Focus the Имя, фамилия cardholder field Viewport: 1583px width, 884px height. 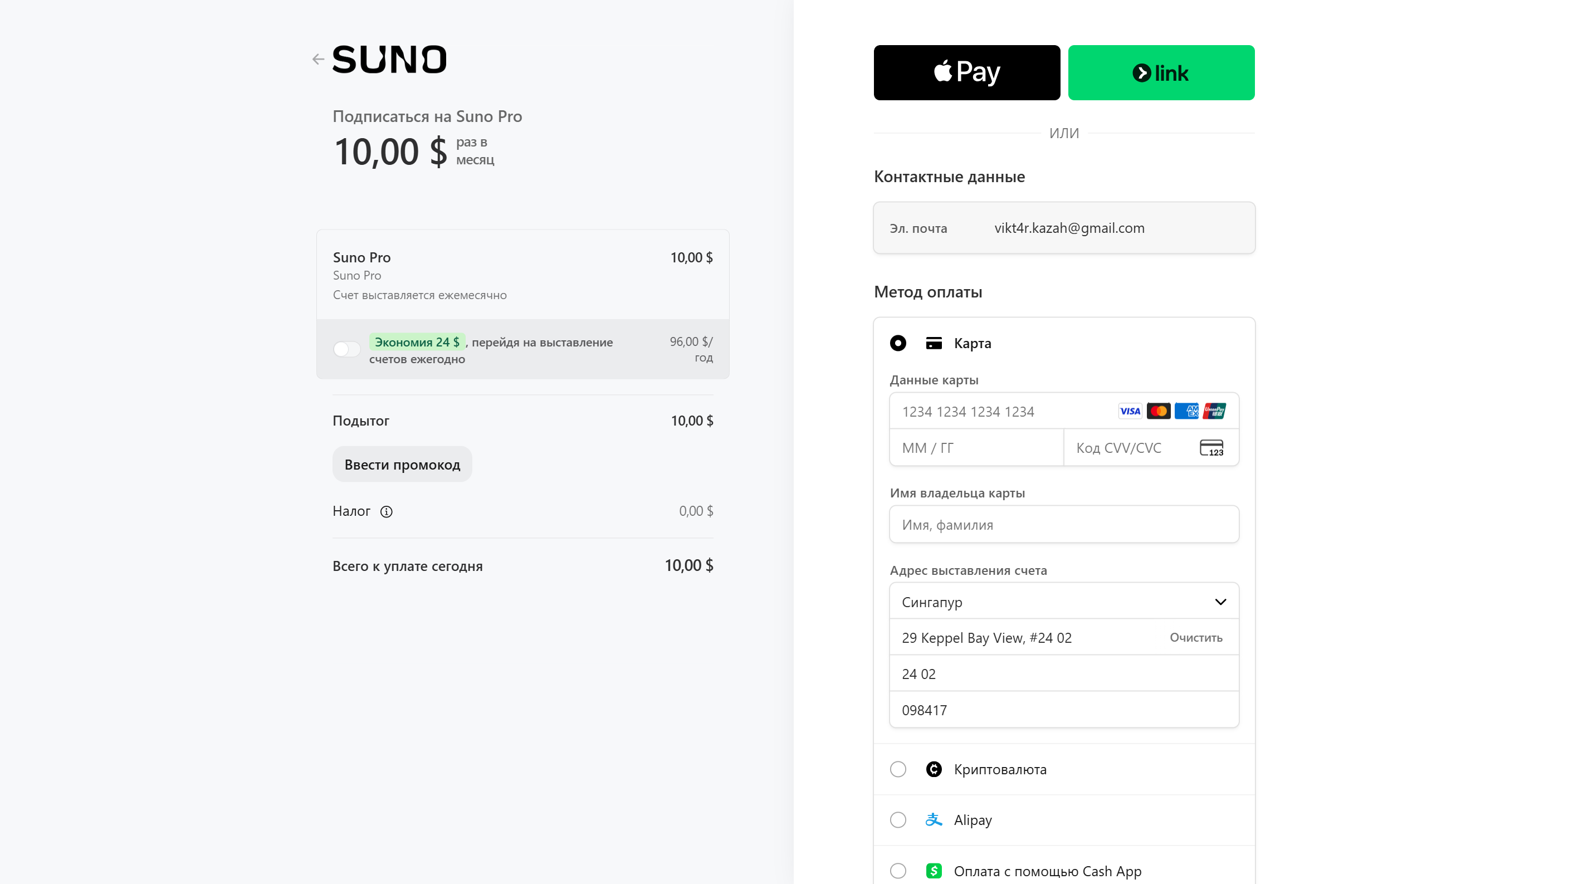[x=1064, y=524]
